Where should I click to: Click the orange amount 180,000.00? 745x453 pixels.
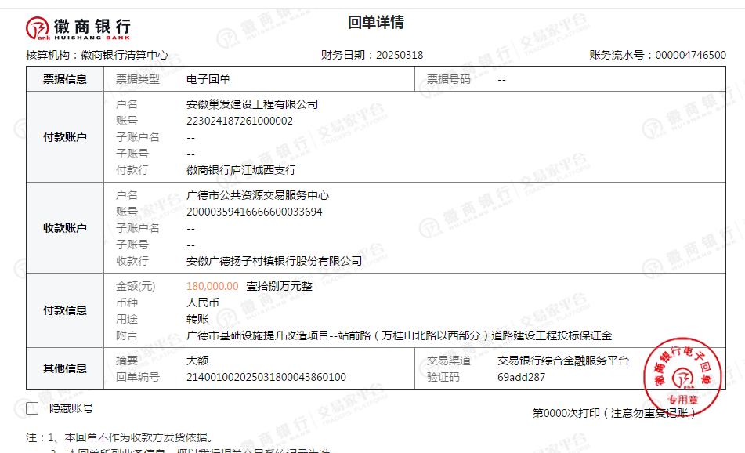pos(212,286)
